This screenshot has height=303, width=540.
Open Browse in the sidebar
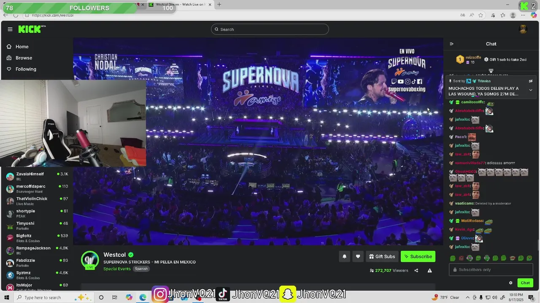tap(19, 58)
